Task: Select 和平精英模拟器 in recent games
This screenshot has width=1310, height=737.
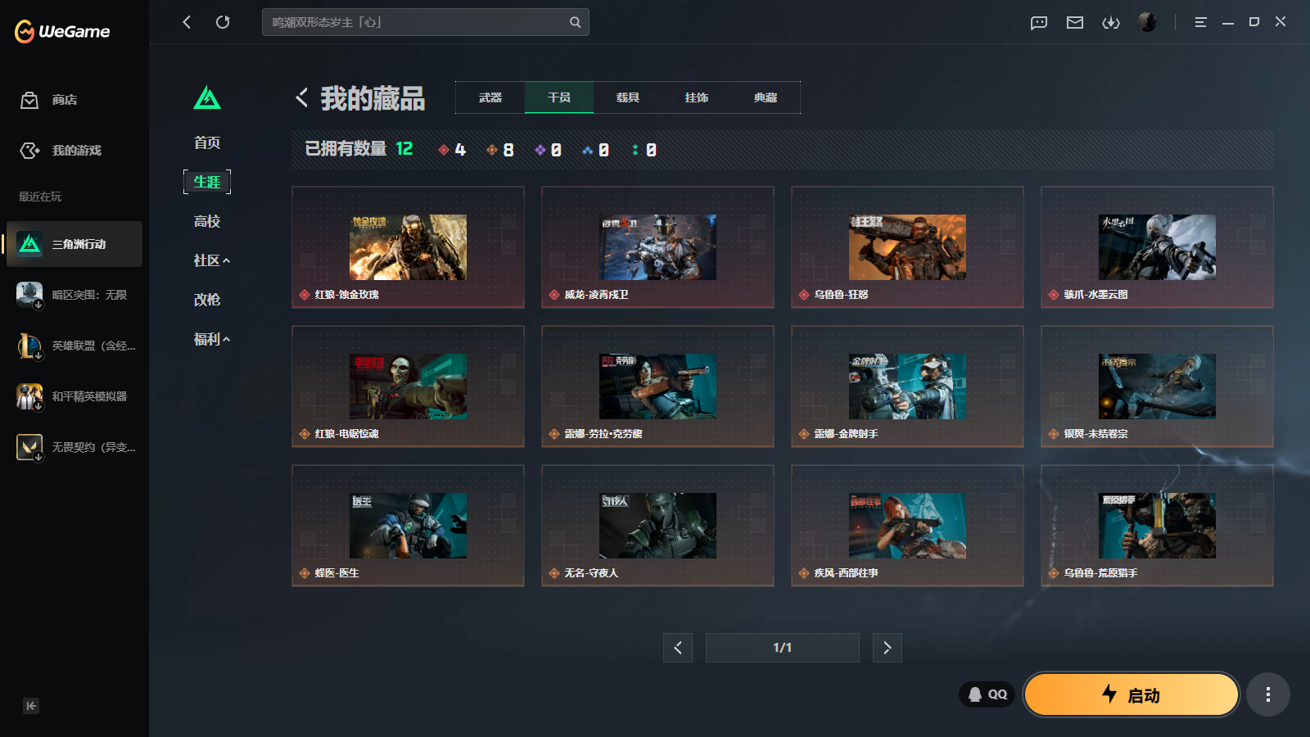Action: pyautogui.click(x=75, y=396)
